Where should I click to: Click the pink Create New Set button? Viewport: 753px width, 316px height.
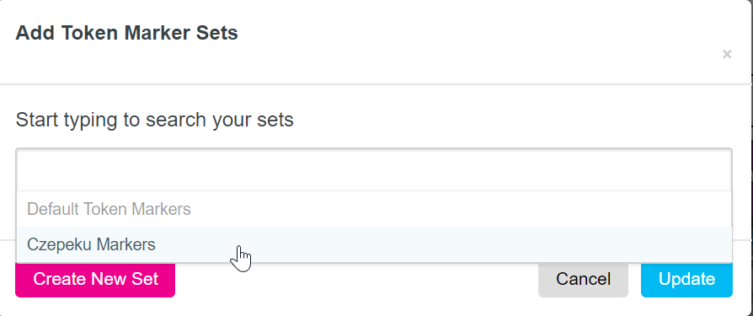coord(95,279)
